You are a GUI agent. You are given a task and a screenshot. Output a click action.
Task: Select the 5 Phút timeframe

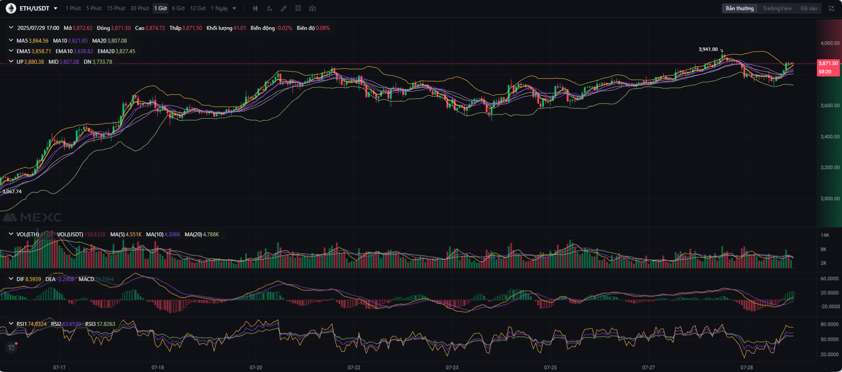pos(94,8)
